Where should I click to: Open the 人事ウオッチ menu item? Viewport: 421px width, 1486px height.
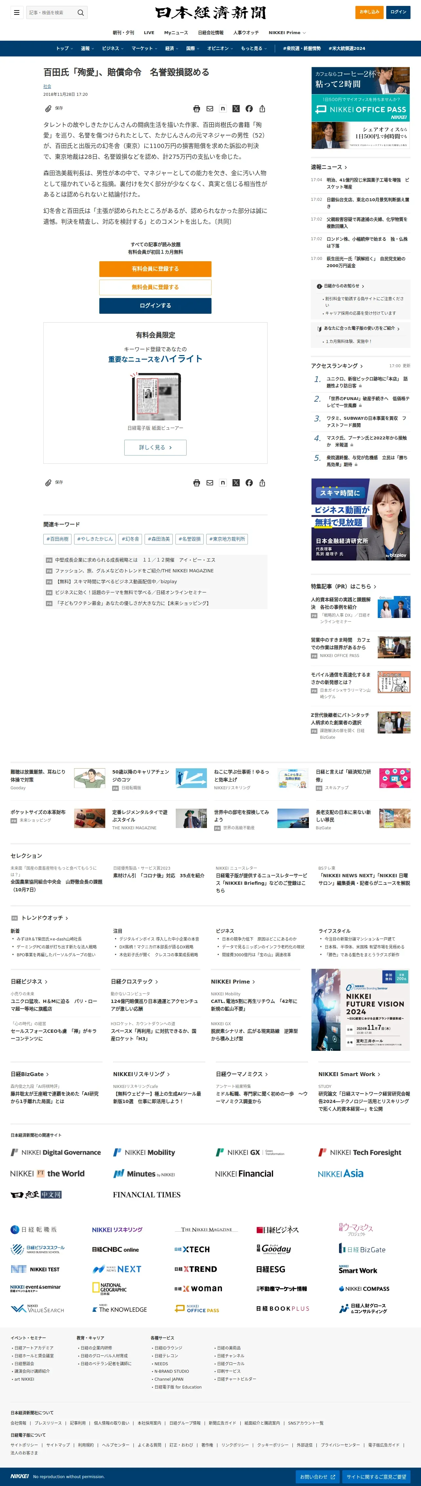click(x=246, y=33)
